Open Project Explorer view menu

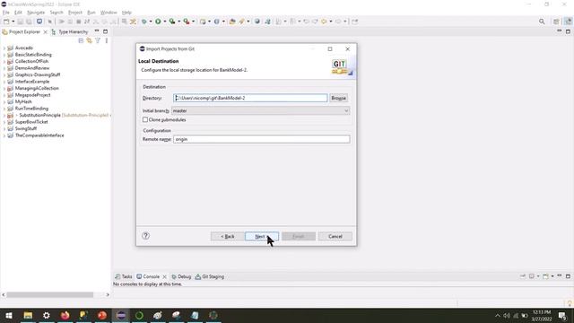coord(107,40)
